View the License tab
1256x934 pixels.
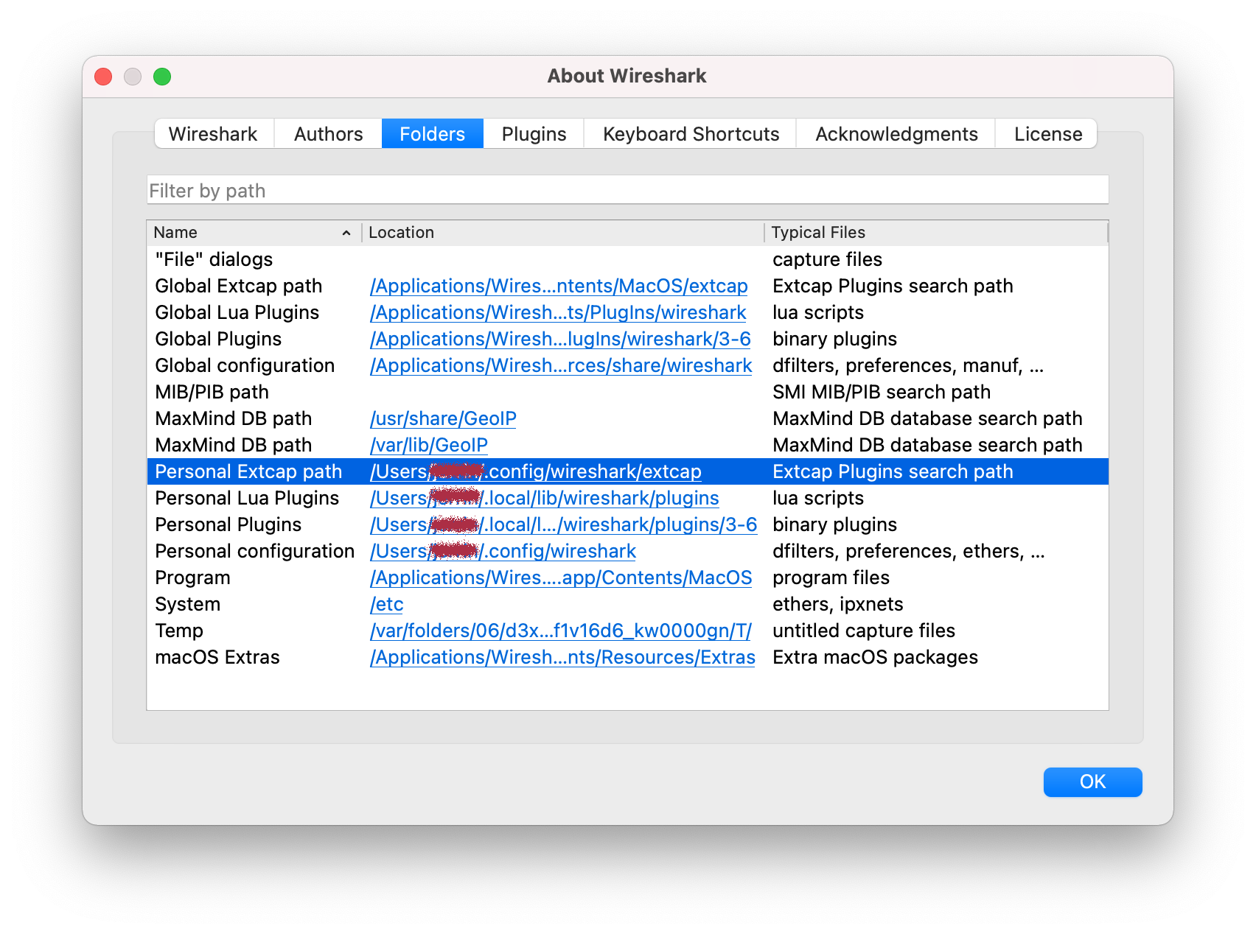(1047, 134)
